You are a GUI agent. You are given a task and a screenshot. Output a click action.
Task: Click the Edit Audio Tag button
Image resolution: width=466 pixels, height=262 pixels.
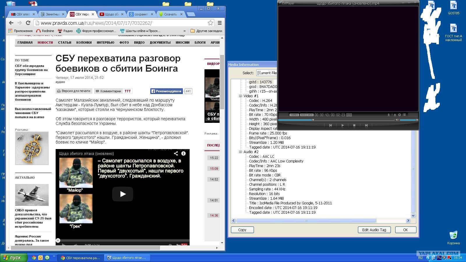(374, 230)
